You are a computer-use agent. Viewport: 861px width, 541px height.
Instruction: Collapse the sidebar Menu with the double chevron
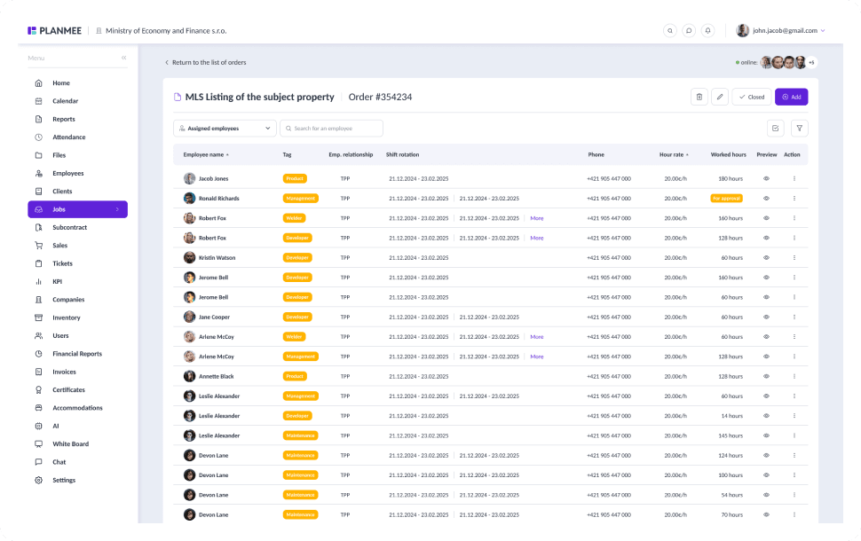[124, 58]
